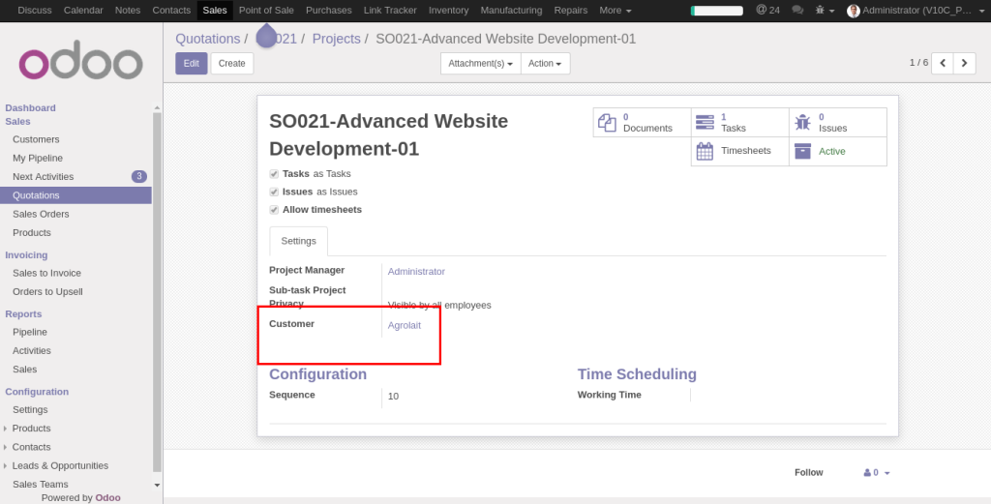Open the Calendar menu
Viewport: 991px width, 504px height.
(x=83, y=10)
